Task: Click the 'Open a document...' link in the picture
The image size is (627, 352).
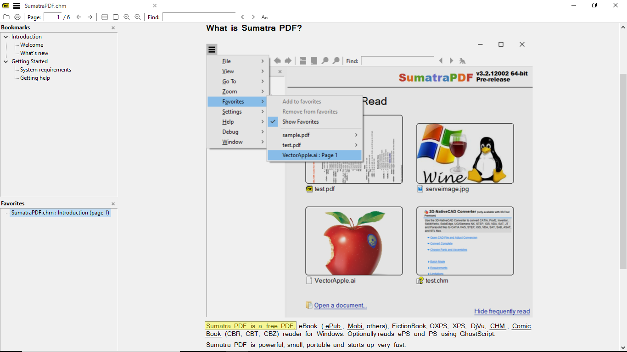Action: pos(341,305)
